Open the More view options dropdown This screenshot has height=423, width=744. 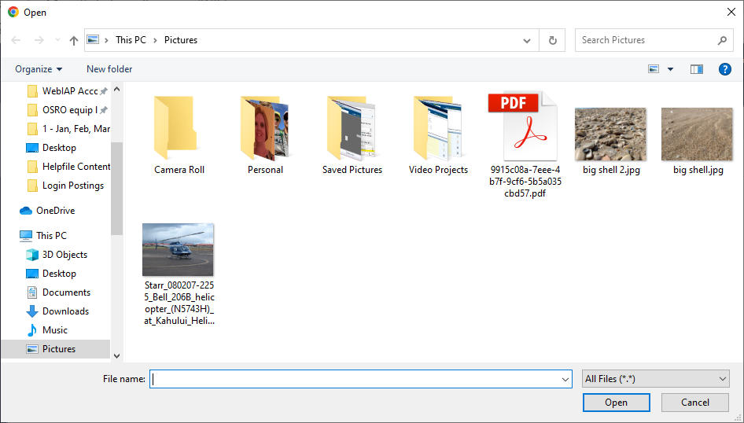670,69
